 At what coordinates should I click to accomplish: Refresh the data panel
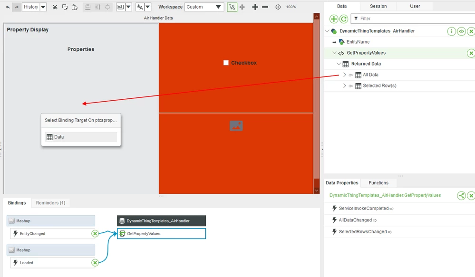click(x=343, y=19)
